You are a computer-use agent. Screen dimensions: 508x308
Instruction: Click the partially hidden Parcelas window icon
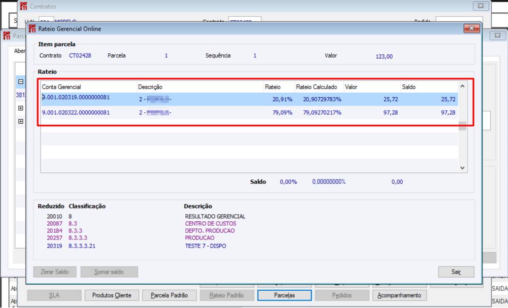(7, 36)
